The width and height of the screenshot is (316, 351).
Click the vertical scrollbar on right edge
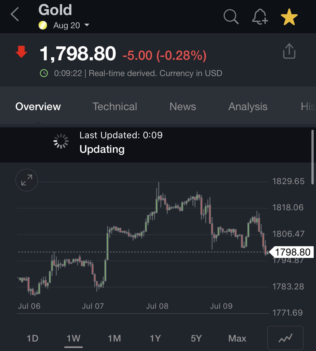click(x=312, y=157)
